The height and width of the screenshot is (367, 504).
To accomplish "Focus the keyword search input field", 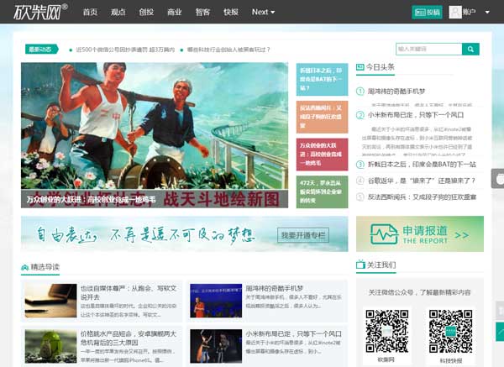I will click(x=428, y=50).
